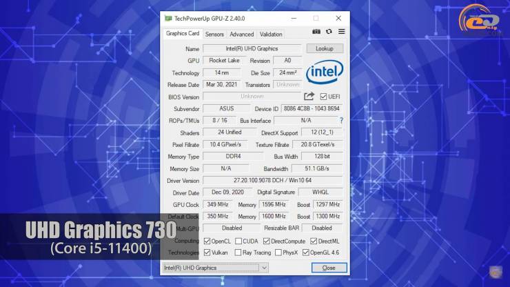Toggle the CUDA checkbox
The image size is (510, 287).
[238, 241]
